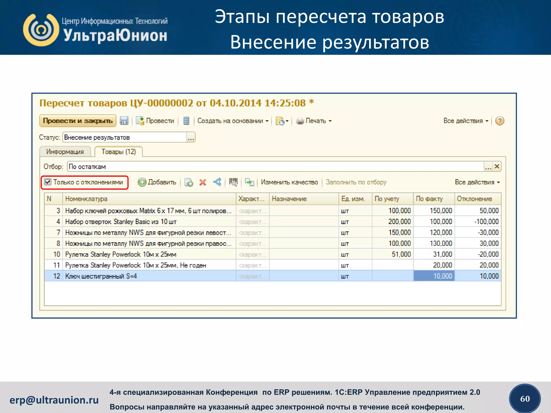
Task: Click the Характ... column header
Action: (x=253, y=199)
